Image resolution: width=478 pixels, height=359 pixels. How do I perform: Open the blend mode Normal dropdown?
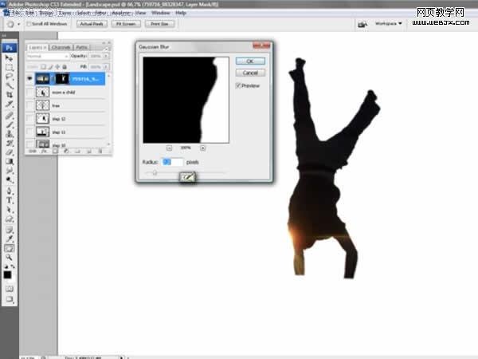[x=47, y=56]
